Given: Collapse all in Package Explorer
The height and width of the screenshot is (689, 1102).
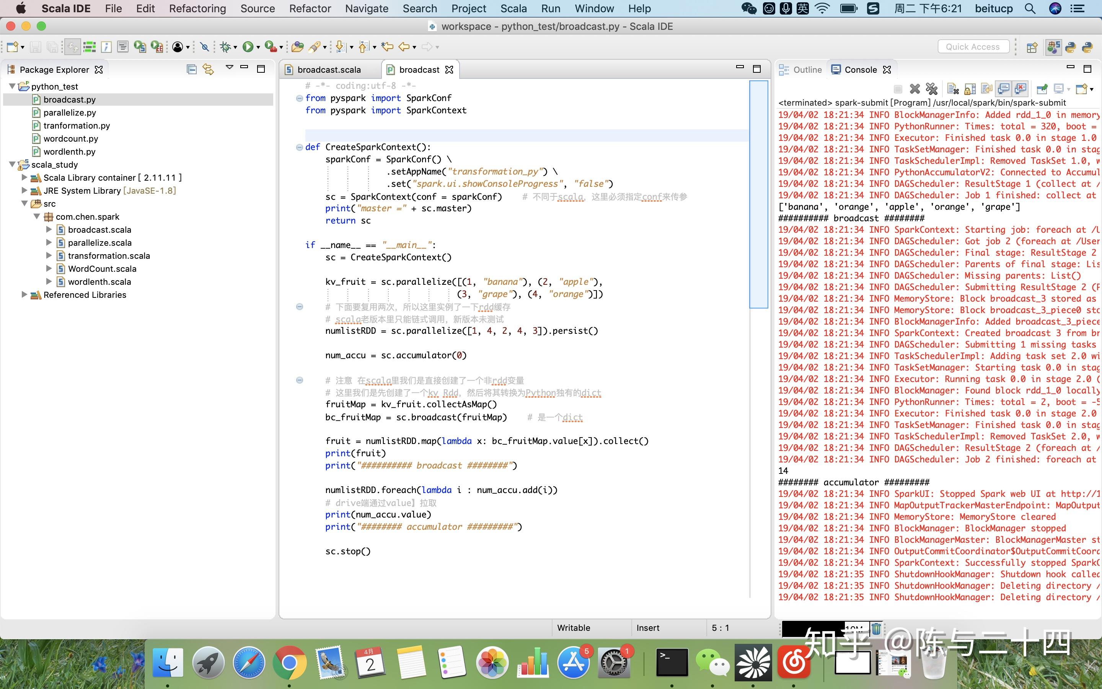Looking at the screenshot, I should click(x=192, y=69).
